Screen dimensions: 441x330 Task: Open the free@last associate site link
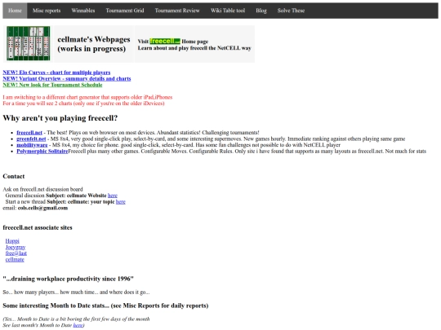point(16,253)
